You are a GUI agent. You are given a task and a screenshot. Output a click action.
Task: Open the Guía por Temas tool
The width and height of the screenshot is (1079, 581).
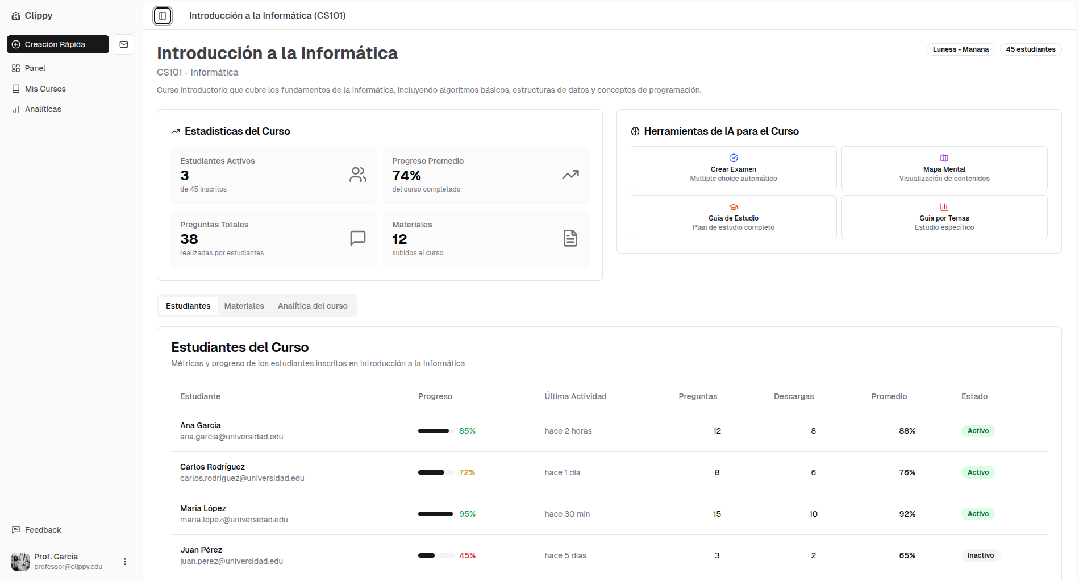pyautogui.click(x=944, y=217)
